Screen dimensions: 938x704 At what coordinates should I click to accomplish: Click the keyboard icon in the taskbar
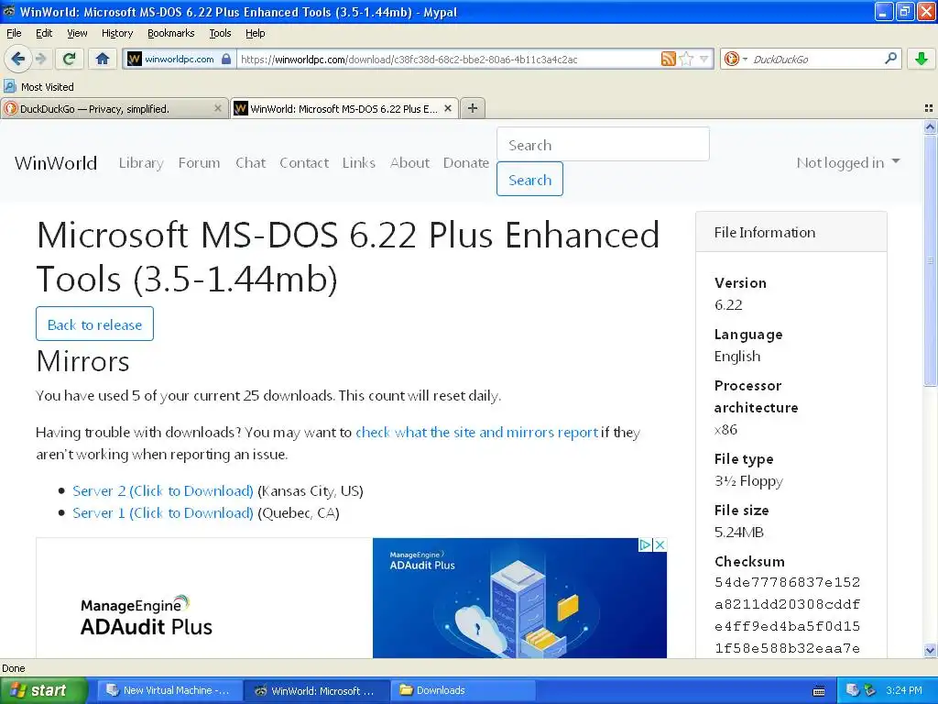click(x=819, y=691)
